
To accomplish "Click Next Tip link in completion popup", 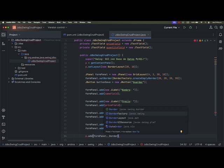I will (136, 132).
